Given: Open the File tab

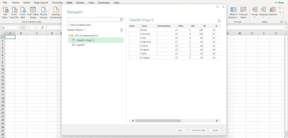Looking at the screenshot, I should click(x=5, y=2).
